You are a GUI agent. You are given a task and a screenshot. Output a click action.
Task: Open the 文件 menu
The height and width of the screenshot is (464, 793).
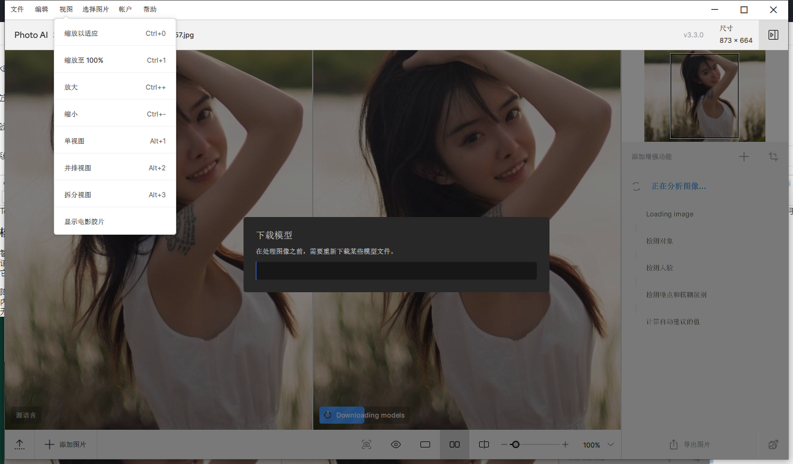[17, 9]
